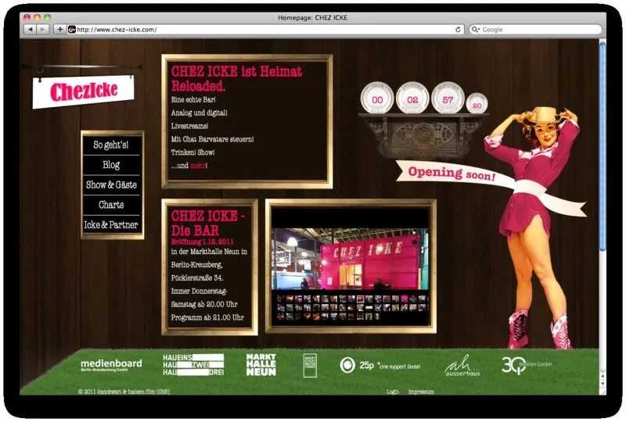Open the Google search magnifier dropdown
Viewport: 626px width, 422px height.
point(475,30)
